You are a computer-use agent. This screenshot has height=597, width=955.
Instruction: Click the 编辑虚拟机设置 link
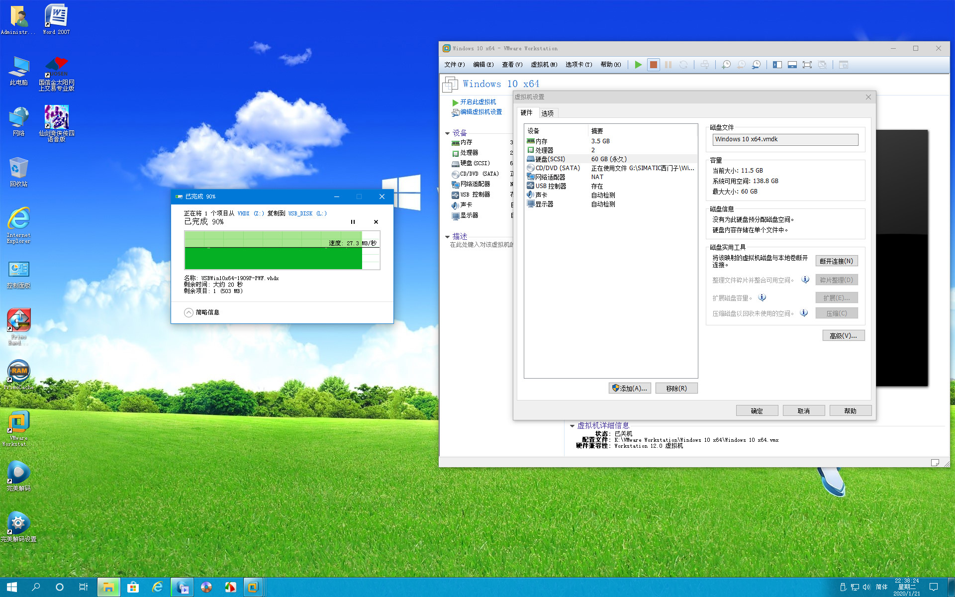click(481, 112)
